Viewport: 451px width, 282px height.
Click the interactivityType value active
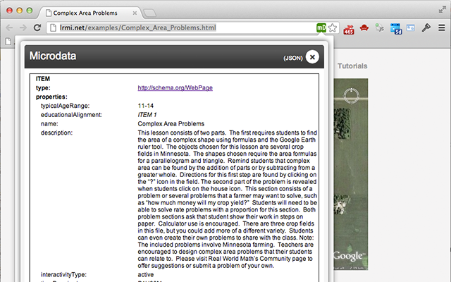[146, 274]
